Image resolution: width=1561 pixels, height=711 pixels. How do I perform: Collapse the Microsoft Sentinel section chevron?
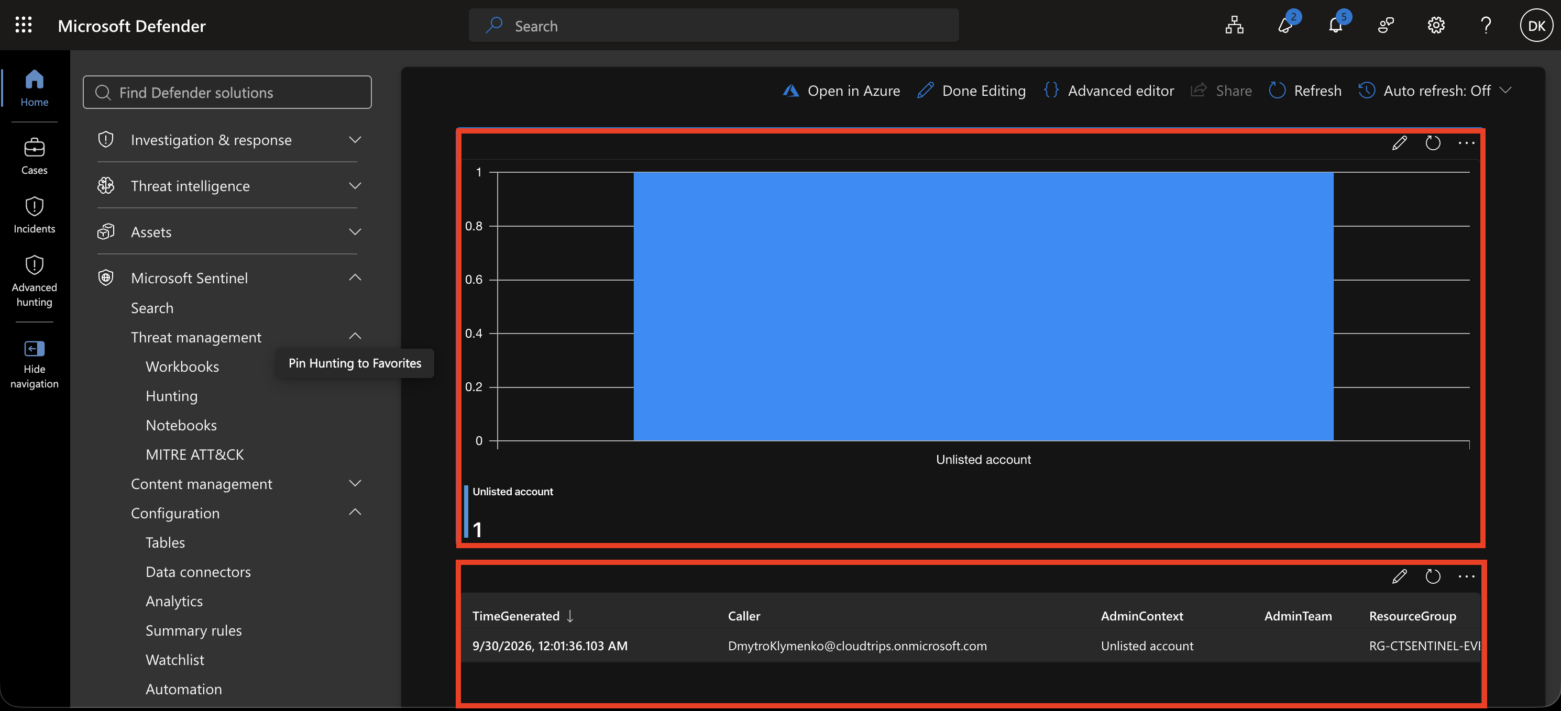pyautogui.click(x=355, y=277)
